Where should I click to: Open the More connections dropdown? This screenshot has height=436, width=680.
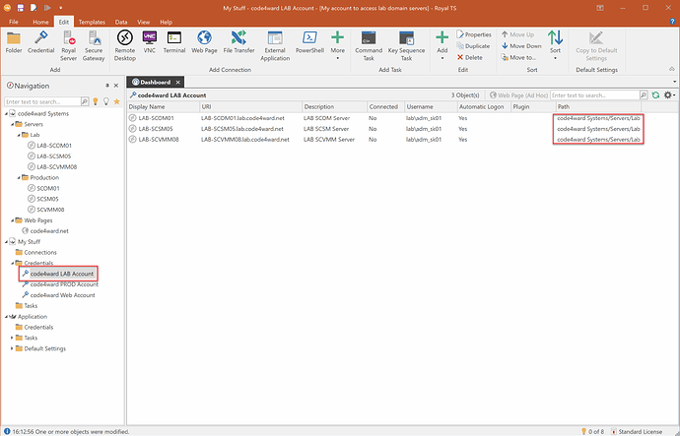click(x=338, y=43)
